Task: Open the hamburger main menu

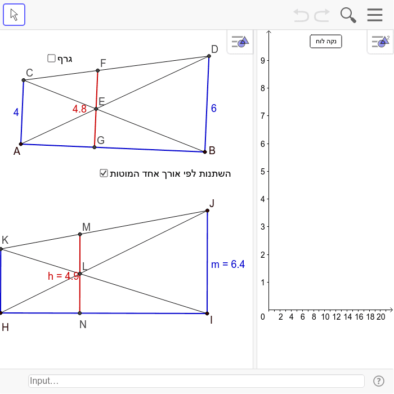Action: click(375, 15)
